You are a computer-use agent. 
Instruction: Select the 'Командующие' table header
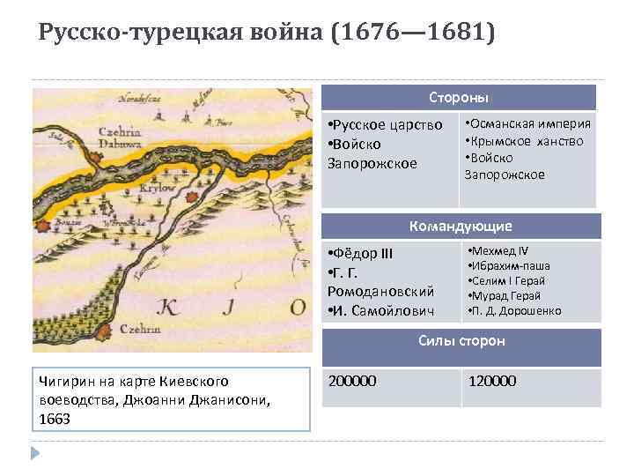tap(461, 226)
